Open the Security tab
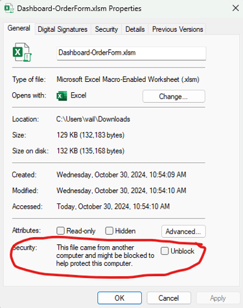The width and height of the screenshot is (243, 308). [x=106, y=29]
